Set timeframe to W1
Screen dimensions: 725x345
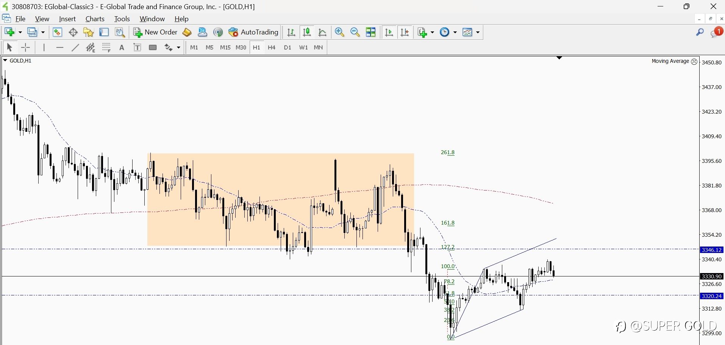tap(303, 47)
